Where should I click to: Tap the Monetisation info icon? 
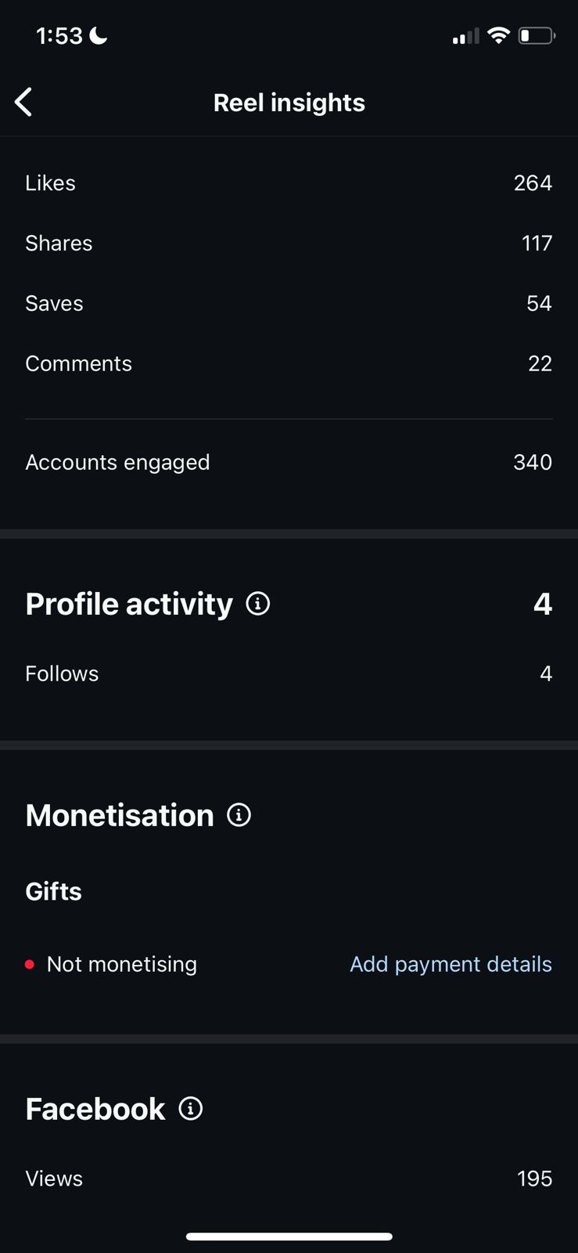pos(239,815)
